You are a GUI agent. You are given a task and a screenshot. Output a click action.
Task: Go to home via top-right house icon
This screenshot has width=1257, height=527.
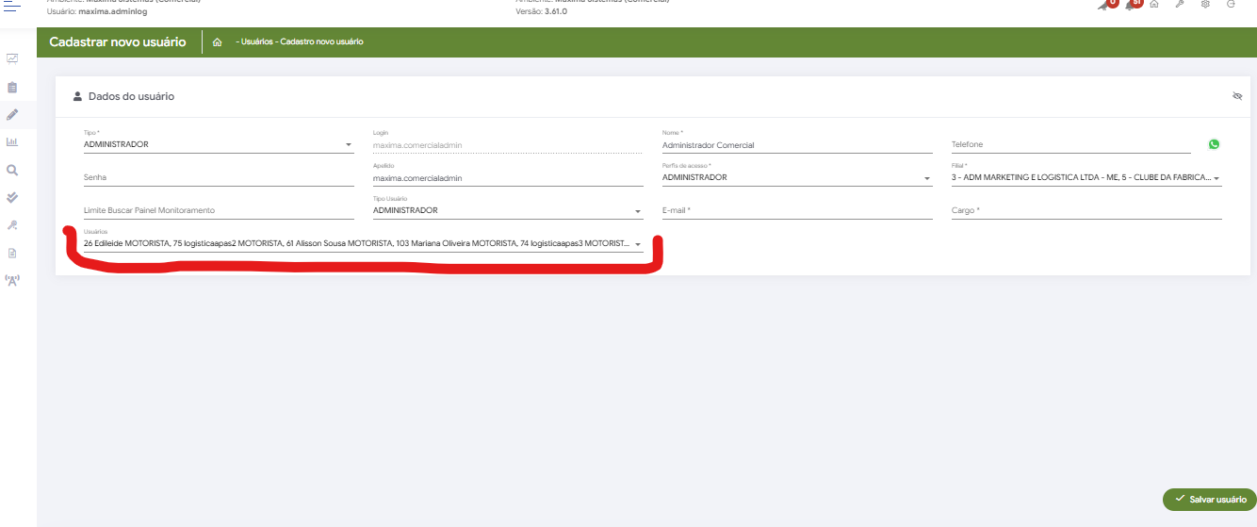1154,5
